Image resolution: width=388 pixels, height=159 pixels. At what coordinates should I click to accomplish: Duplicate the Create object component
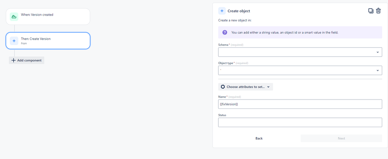tap(371, 10)
